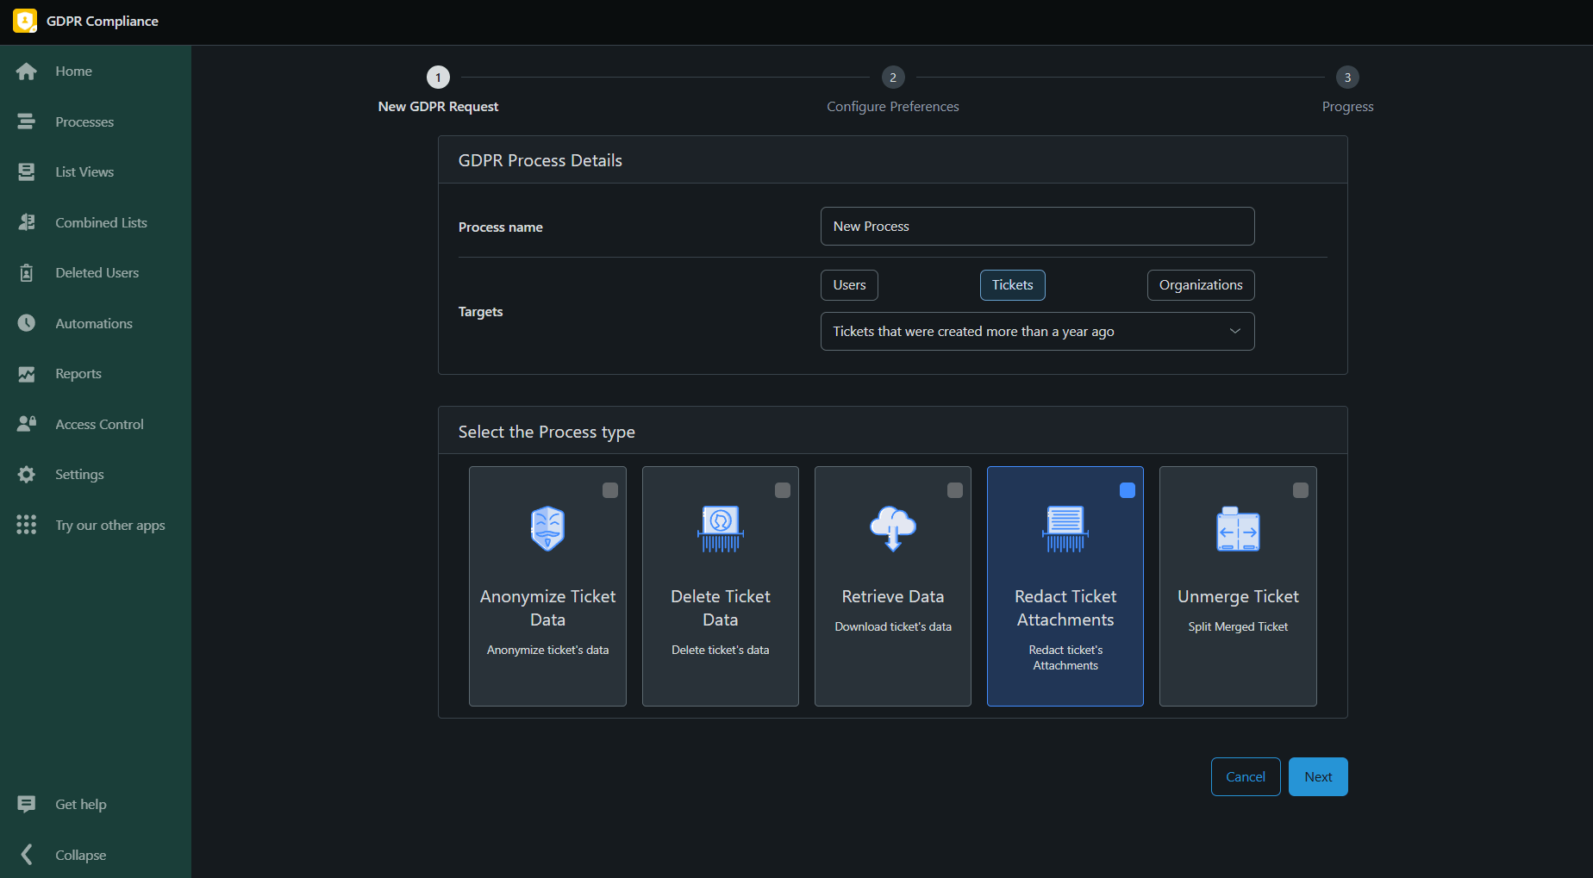1593x878 pixels.
Task: Cancel the GDPR request
Action: tap(1245, 776)
